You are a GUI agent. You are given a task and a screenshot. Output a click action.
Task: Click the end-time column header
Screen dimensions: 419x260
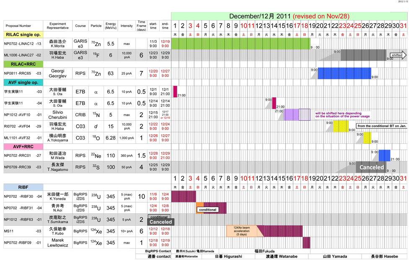click(165, 26)
